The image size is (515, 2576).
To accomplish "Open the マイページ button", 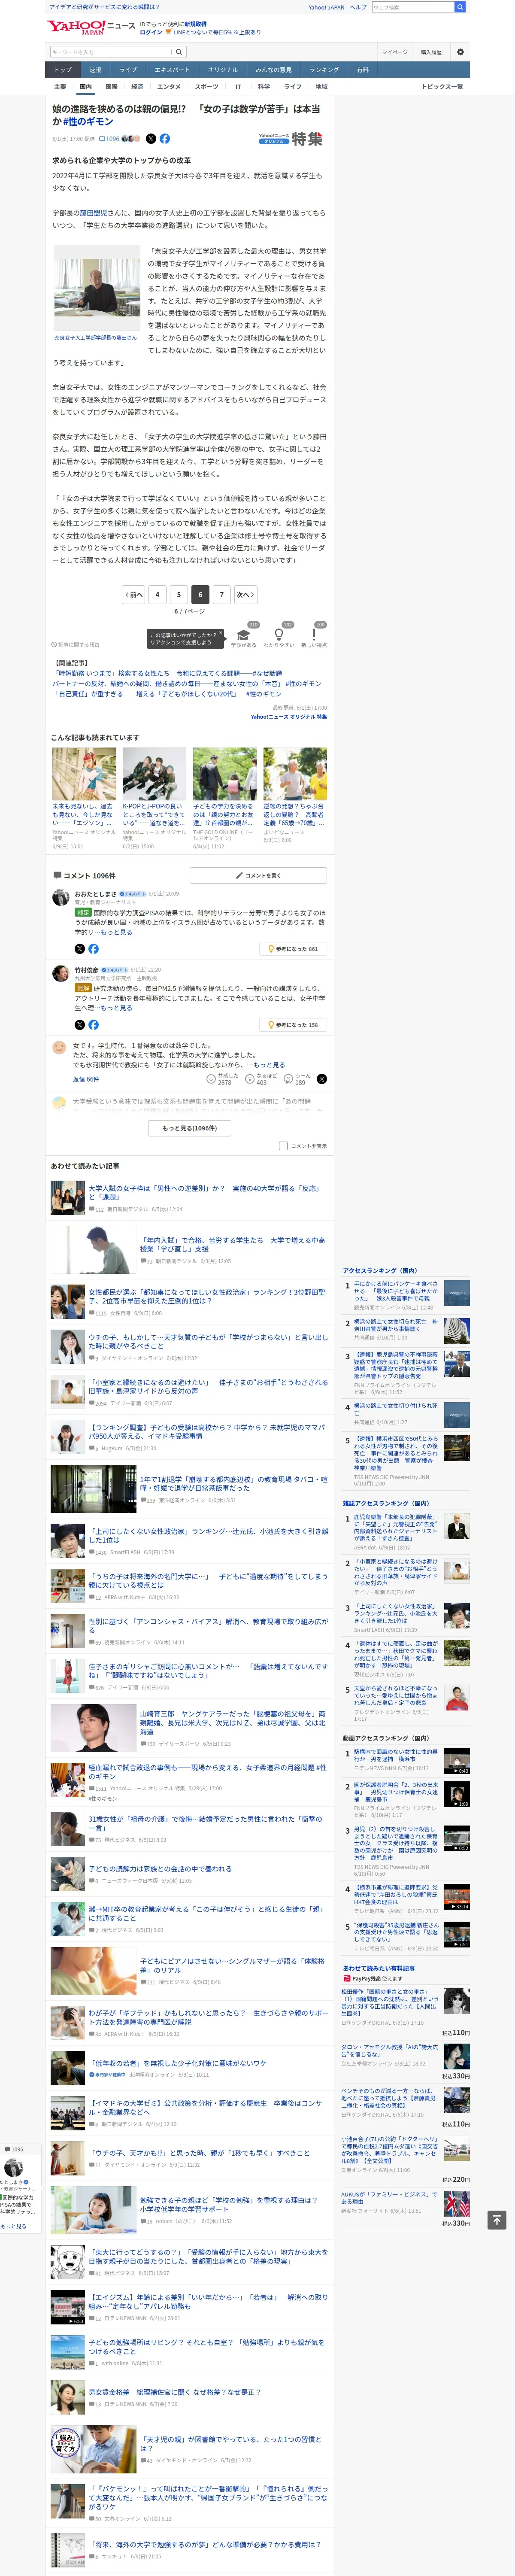I will [394, 52].
